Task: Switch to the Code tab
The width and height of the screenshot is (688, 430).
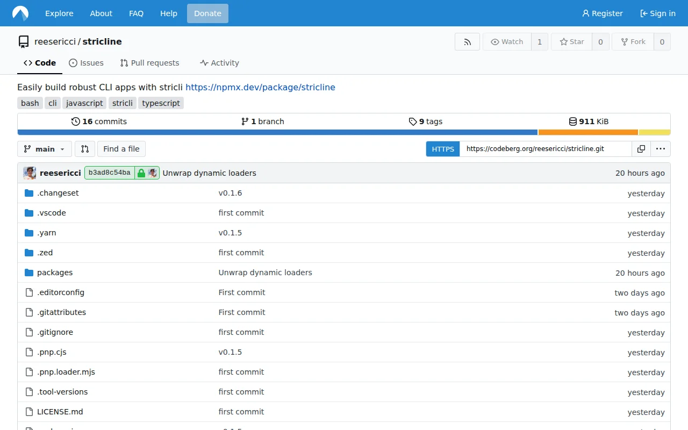Action: (x=40, y=63)
